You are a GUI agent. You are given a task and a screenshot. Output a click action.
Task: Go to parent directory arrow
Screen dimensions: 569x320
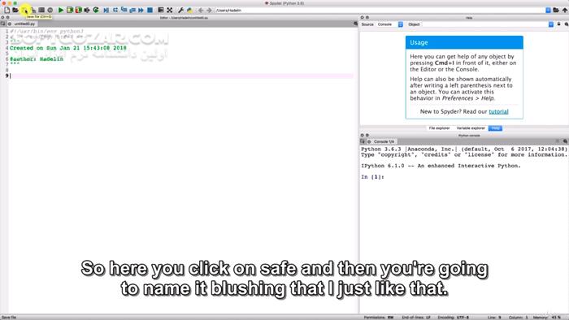(565, 10)
